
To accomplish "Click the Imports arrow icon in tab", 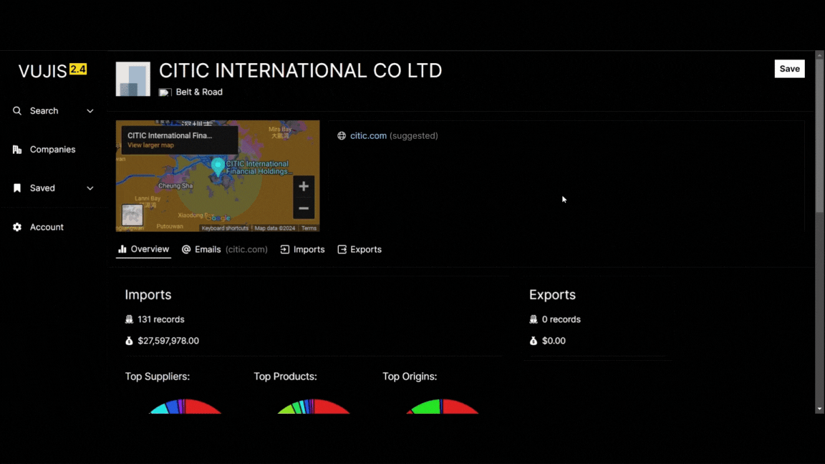I will coord(284,249).
